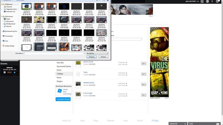Select Image Catalog in dialog sidebar
The image size is (223, 125).
pos(8,46)
